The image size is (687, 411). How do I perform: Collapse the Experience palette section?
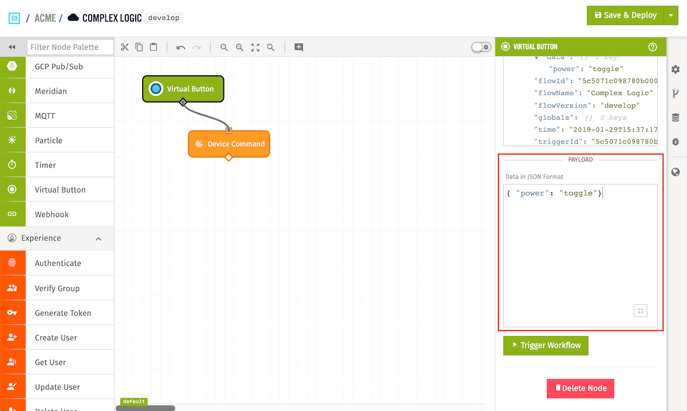tap(98, 238)
